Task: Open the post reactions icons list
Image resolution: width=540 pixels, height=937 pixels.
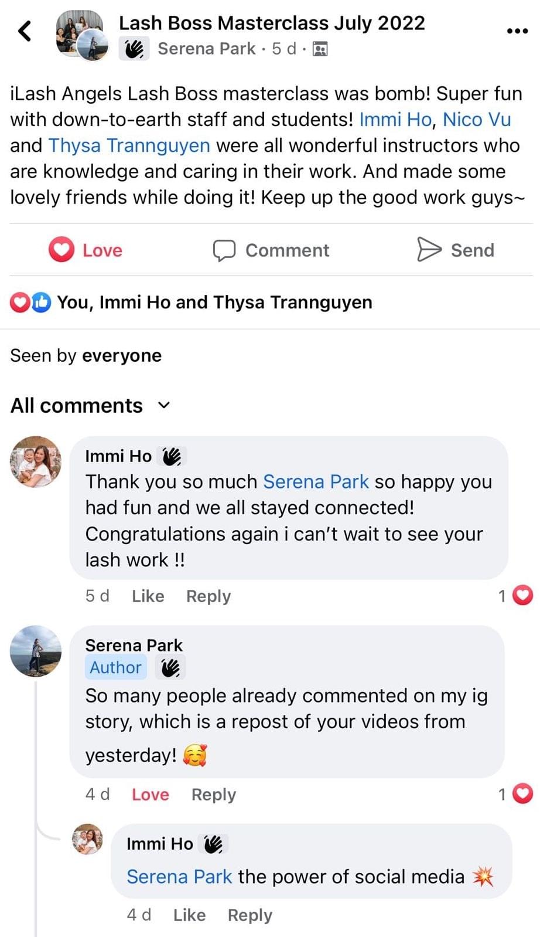Action: (x=30, y=303)
